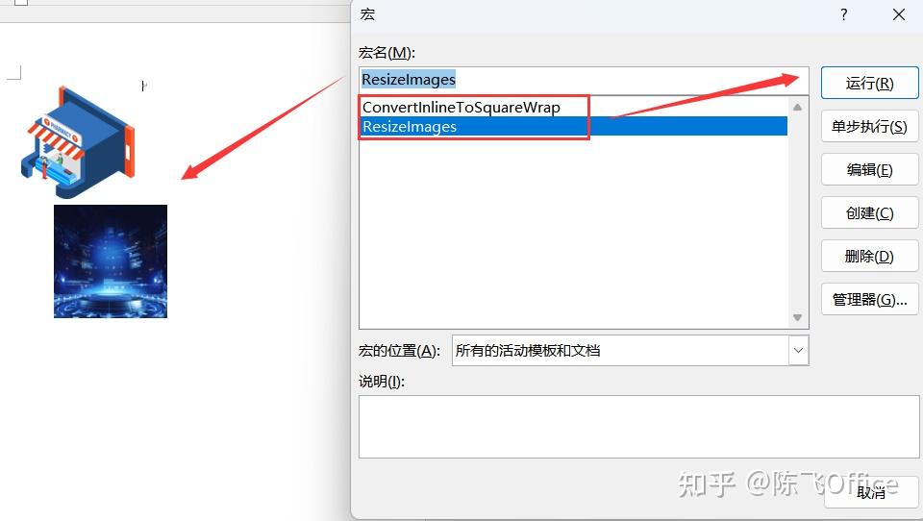
Task: Close the 宏 dialog window
Action: pos(898,14)
